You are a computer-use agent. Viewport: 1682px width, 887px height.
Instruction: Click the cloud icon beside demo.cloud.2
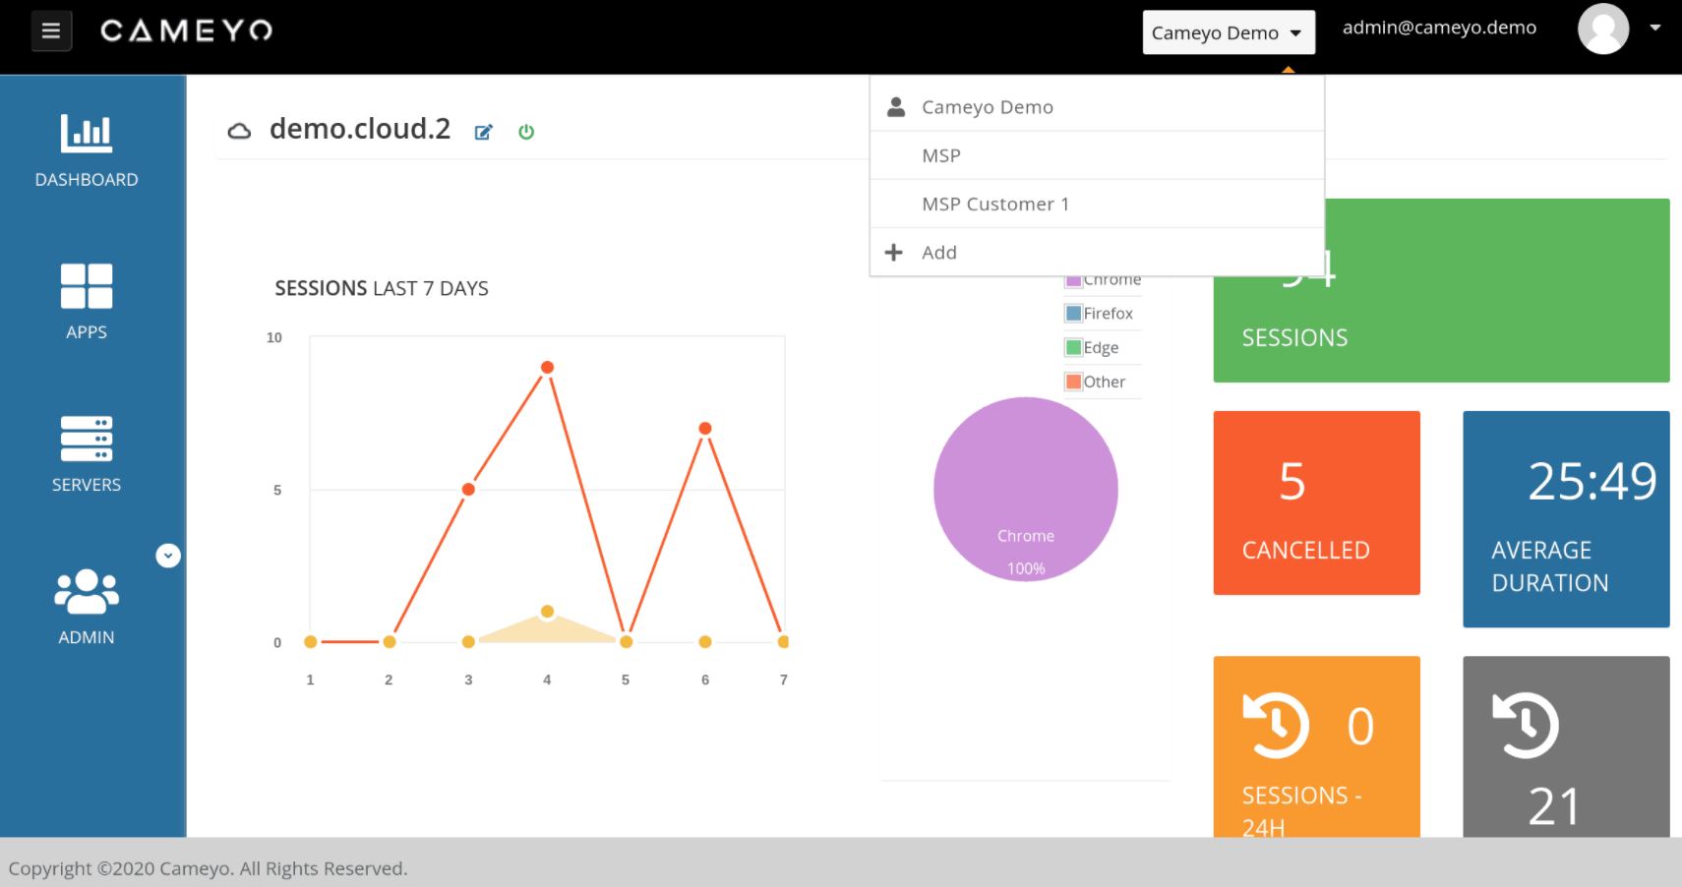tap(239, 131)
